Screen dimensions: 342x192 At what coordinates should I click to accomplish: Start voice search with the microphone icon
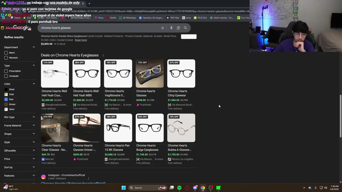pyautogui.click(x=171, y=28)
